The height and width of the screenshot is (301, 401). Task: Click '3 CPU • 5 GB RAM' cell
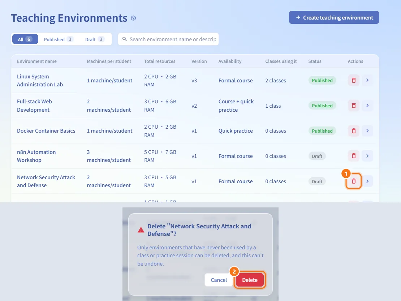click(160, 181)
